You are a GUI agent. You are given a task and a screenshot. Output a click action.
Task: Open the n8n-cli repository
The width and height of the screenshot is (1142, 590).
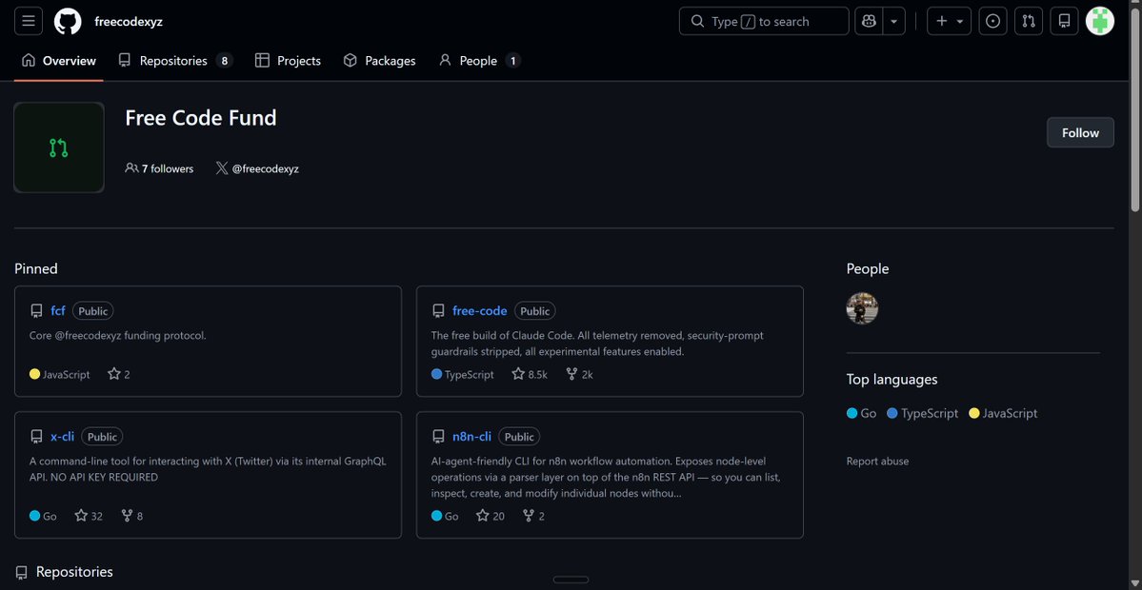coord(472,437)
